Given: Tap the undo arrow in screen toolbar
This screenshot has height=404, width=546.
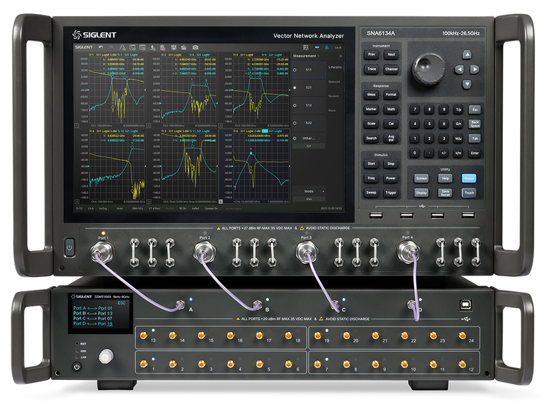Looking at the screenshot, I should [x=101, y=47].
